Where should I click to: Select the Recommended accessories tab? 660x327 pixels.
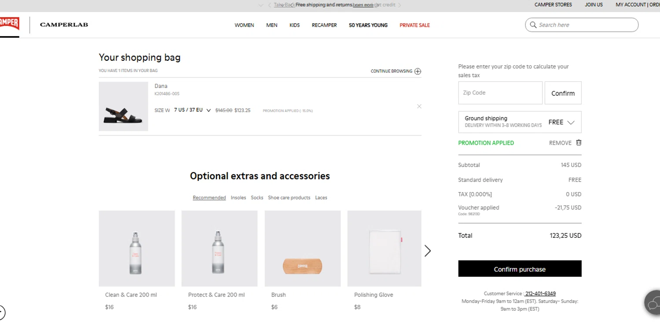tap(209, 198)
